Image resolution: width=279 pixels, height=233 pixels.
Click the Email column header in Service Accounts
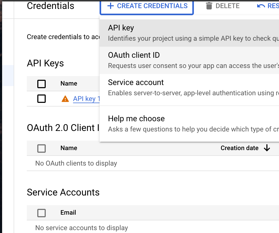(x=68, y=212)
